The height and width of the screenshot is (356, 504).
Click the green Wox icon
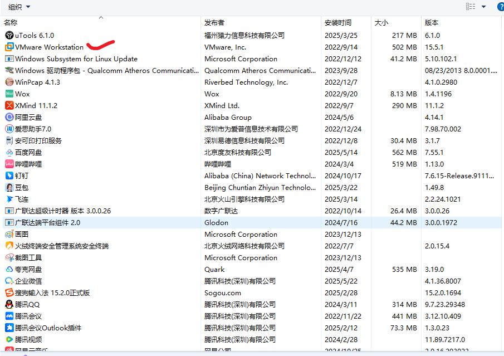coord(9,94)
